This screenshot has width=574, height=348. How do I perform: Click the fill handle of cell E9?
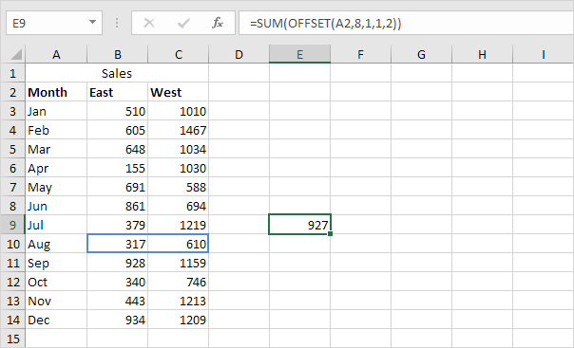(x=330, y=233)
